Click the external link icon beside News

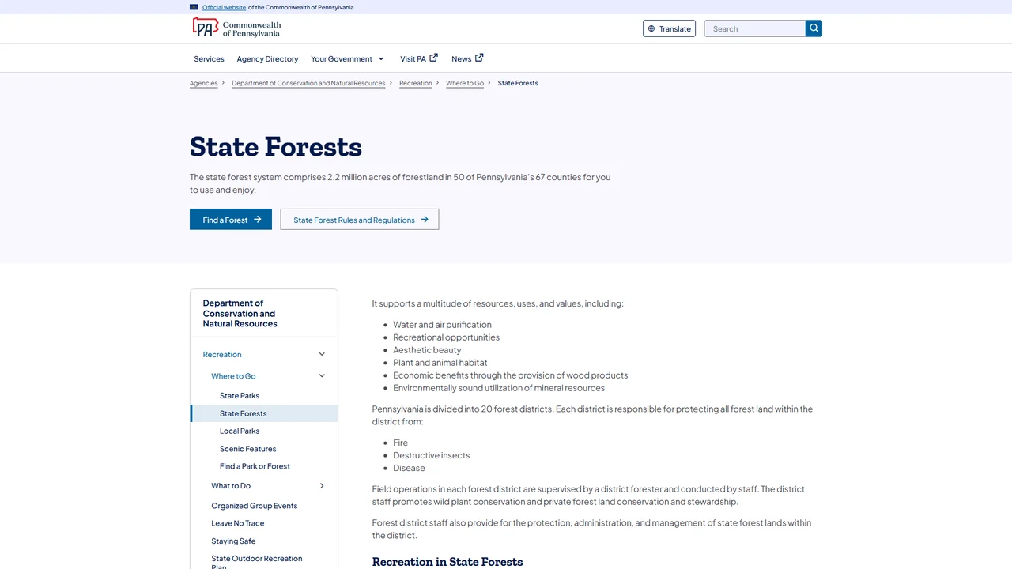(x=479, y=58)
